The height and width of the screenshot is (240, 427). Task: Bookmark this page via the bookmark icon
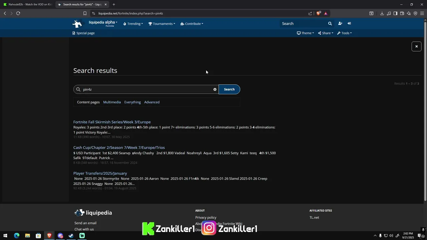coord(85,13)
